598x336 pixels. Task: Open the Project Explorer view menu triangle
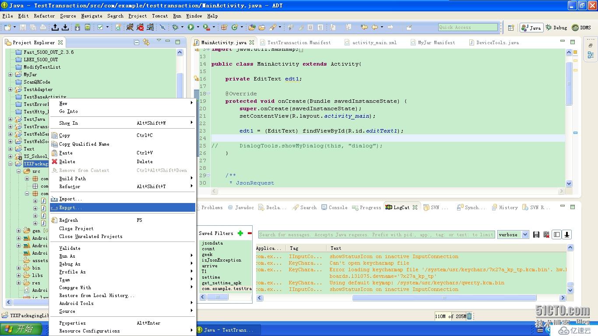tap(159, 41)
